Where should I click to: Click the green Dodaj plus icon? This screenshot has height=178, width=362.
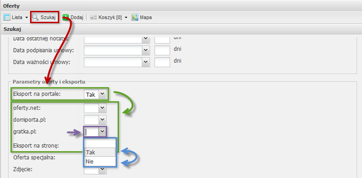(x=66, y=17)
